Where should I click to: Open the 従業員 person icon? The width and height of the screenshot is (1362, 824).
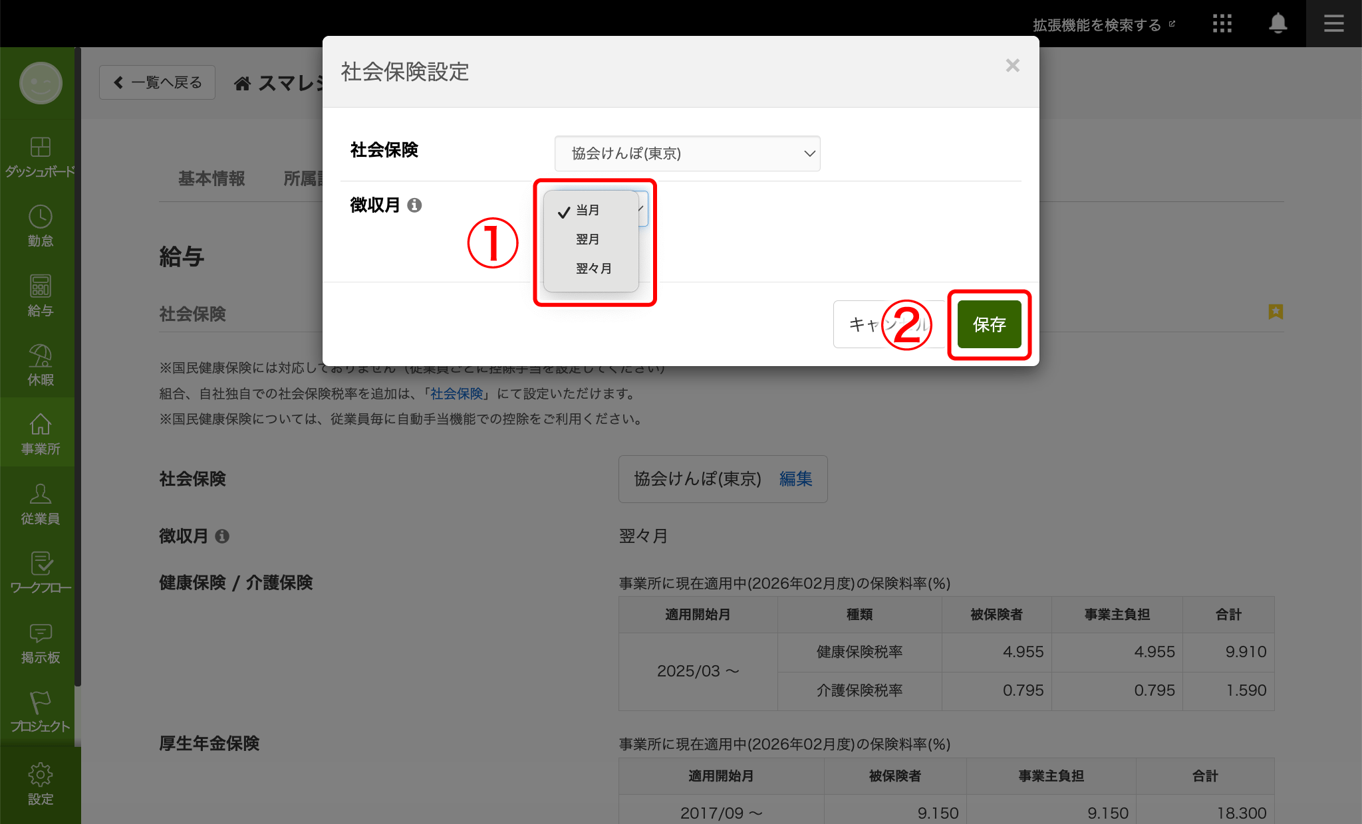tap(40, 494)
